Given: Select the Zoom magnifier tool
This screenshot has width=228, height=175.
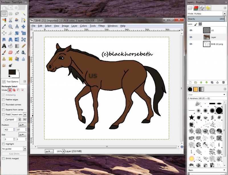Looking at the screenshot, I should (x=11, y=26).
